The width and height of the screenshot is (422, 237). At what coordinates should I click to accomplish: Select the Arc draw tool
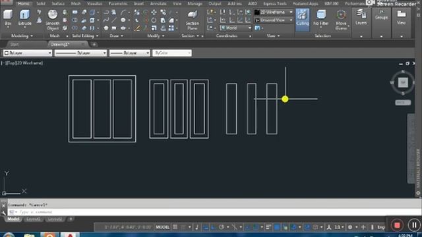[x=123, y=13]
